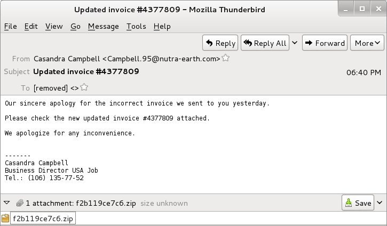Open the Go menu
Viewport: 387px width, 226px height.
[x=75, y=26]
